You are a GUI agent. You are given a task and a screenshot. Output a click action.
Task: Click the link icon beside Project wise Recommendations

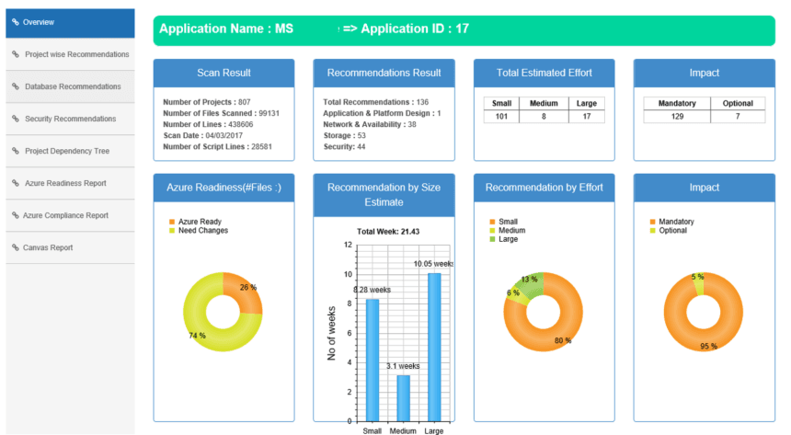[x=16, y=54]
